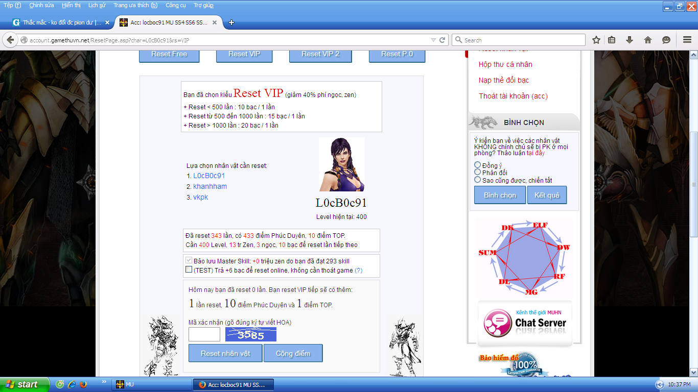Screen dimensions: 698x392
Task: Select character khanhham link
Action: tap(210, 186)
